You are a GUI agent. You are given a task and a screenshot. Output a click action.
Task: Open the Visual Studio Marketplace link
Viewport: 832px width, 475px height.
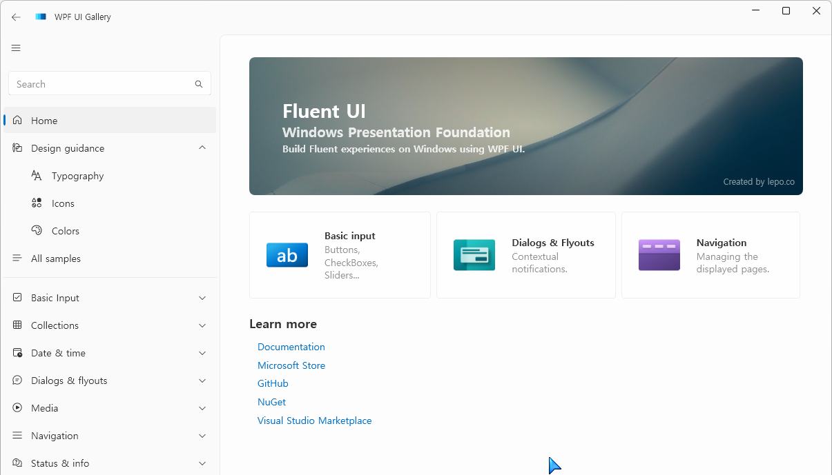(x=315, y=421)
